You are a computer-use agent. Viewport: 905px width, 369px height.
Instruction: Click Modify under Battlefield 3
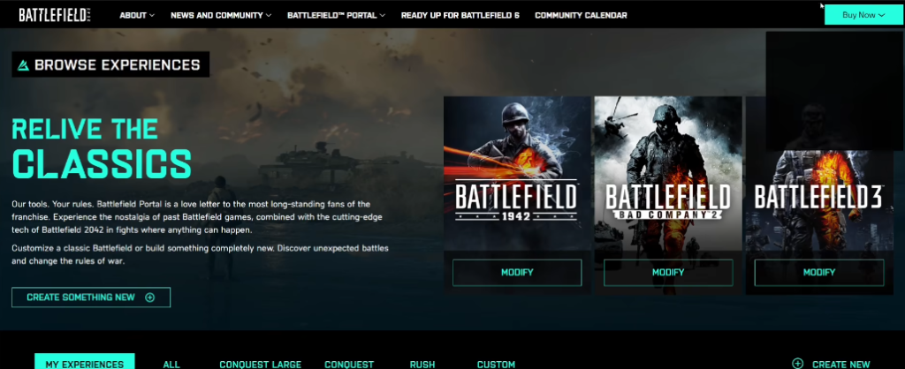click(x=819, y=273)
